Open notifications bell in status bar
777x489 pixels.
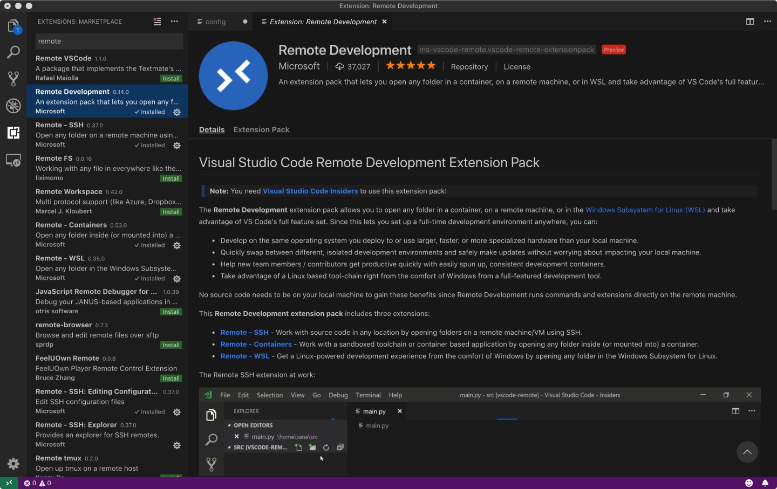pos(765,483)
